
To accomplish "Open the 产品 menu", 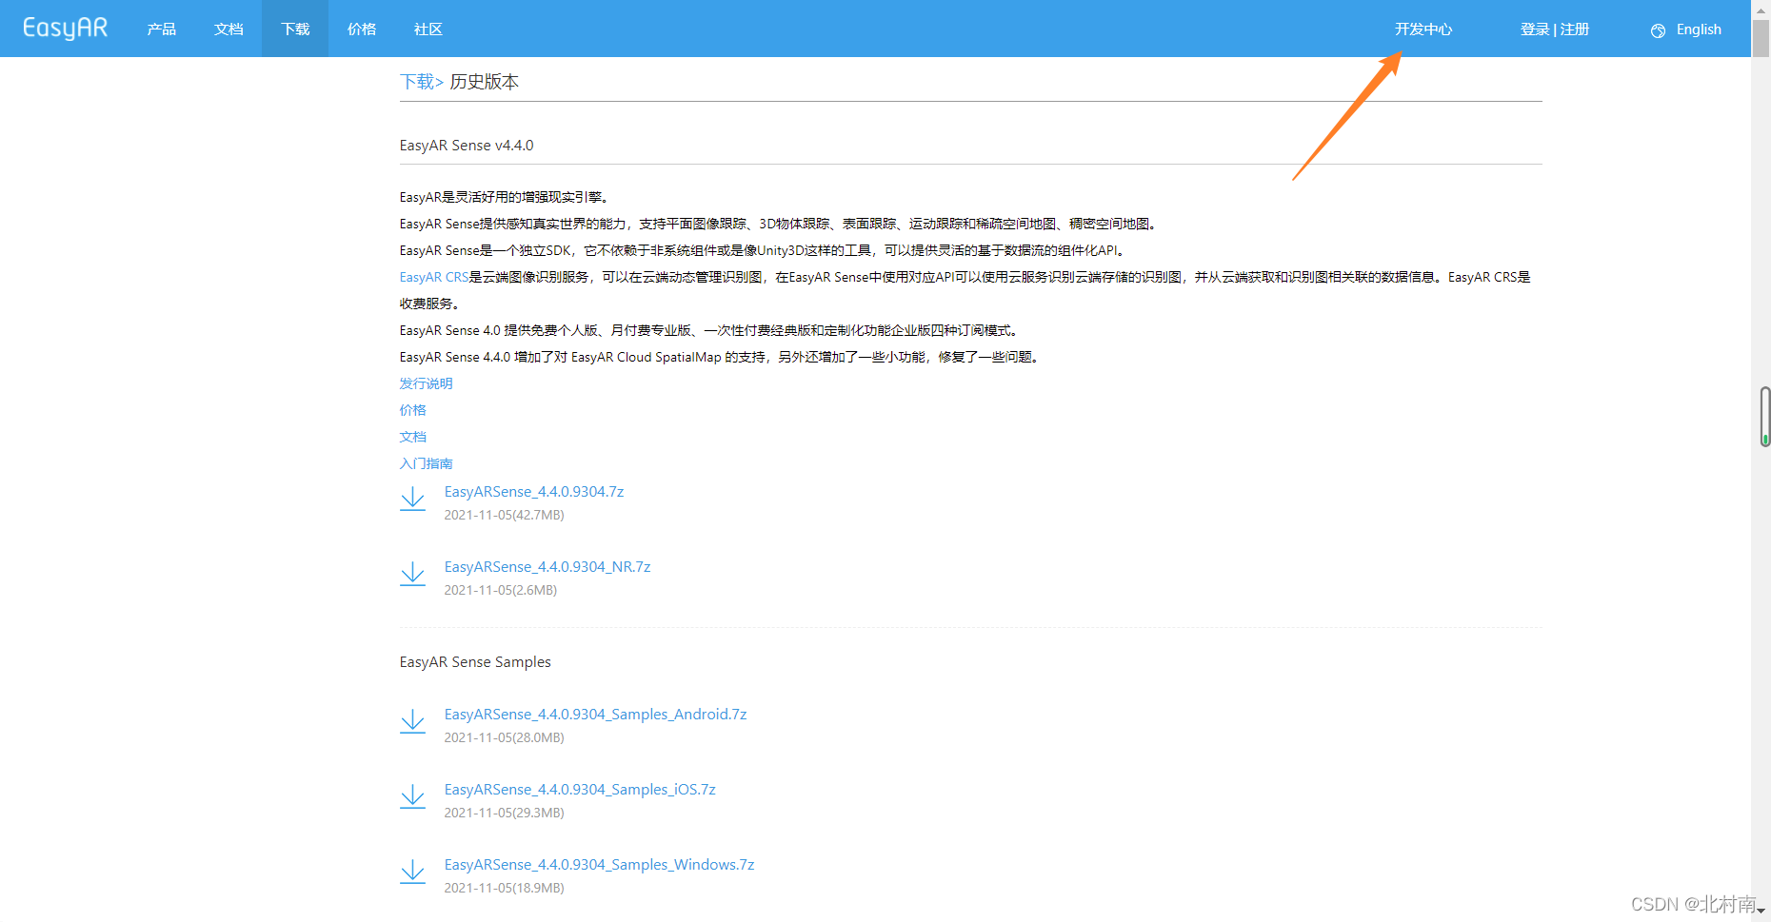I will (x=161, y=29).
